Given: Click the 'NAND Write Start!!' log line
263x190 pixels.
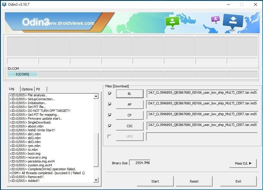Looking at the screenshot, I should coord(33,130).
